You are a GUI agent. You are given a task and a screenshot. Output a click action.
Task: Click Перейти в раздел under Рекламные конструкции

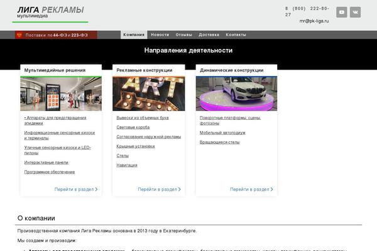pyautogui.click(x=159, y=190)
